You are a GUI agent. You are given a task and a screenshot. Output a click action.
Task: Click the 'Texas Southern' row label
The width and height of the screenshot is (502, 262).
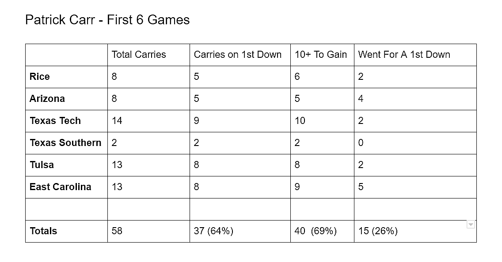point(67,143)
